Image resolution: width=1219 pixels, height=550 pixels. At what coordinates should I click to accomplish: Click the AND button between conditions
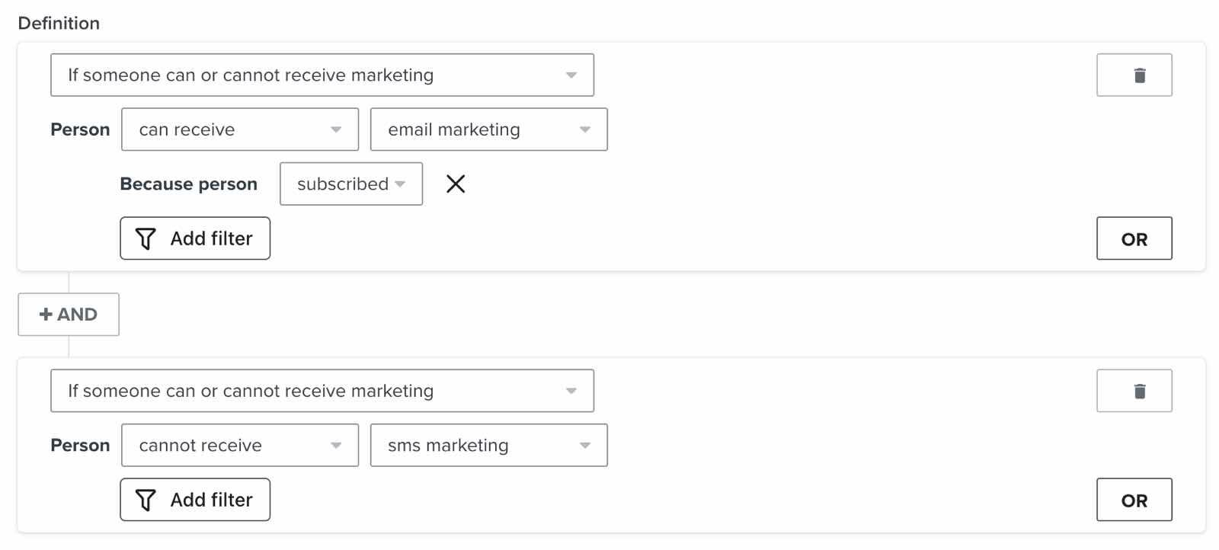[x=68, y=314]
